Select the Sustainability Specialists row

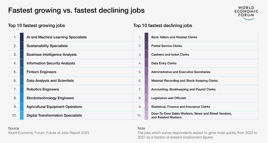[x=47, y=46]
